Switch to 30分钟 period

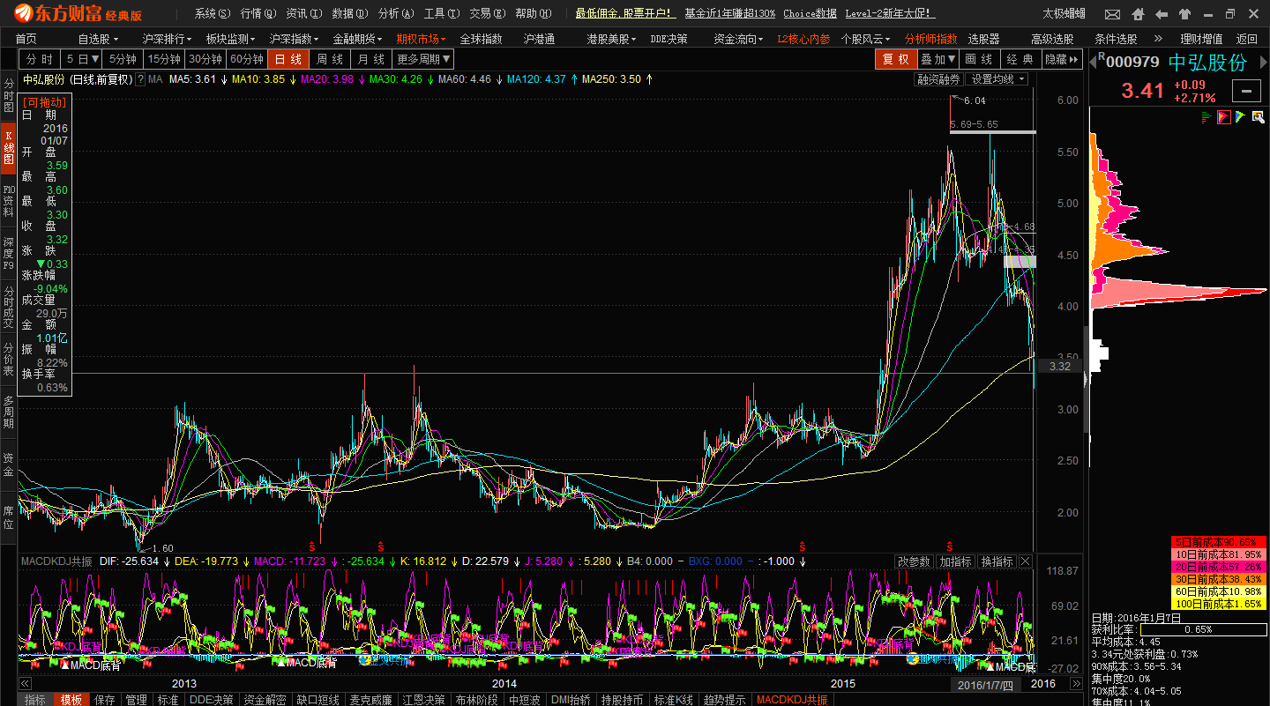click(x=205, y=59)
